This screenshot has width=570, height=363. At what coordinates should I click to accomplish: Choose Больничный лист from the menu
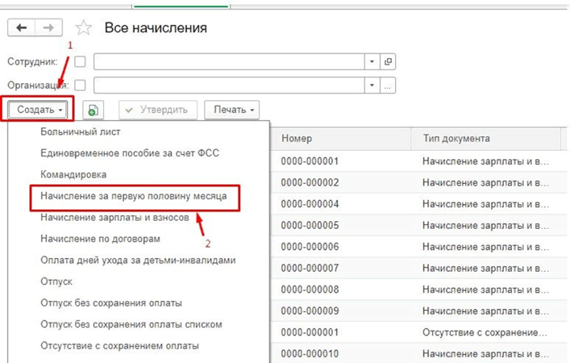80,131
